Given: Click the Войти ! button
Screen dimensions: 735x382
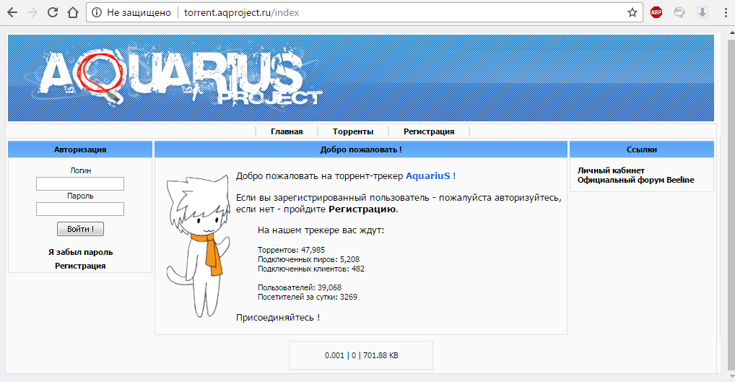Looking at the screenshot, I should pyautogui.click(x=80, y=229).
